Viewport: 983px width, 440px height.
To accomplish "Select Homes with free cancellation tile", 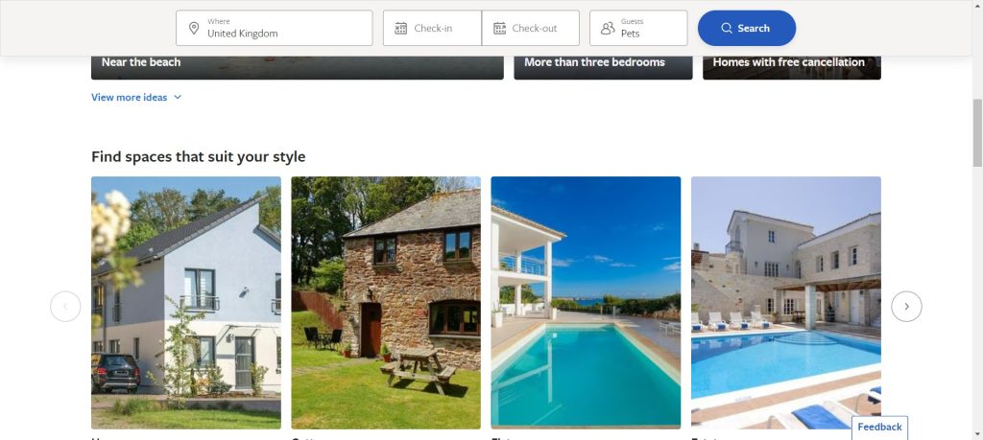I will click(x=792, y=68).
